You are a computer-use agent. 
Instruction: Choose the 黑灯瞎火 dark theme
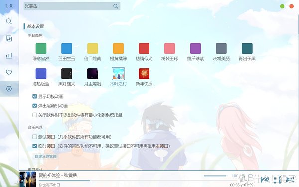pos(67,74)
